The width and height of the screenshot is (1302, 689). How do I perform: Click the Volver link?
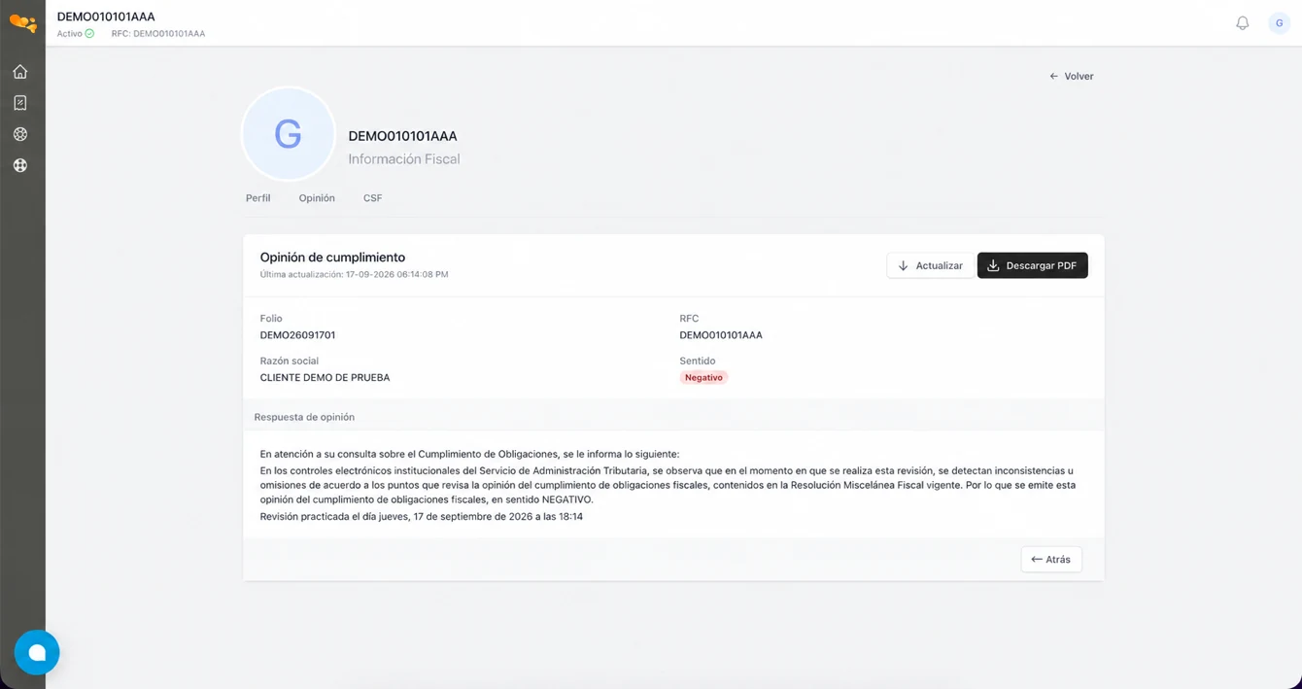coord(1072,76)
